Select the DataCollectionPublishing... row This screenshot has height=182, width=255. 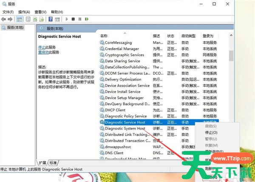click(159, 67)
